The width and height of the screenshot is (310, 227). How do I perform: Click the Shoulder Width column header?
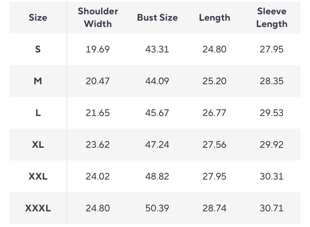(x=98, y=17)
